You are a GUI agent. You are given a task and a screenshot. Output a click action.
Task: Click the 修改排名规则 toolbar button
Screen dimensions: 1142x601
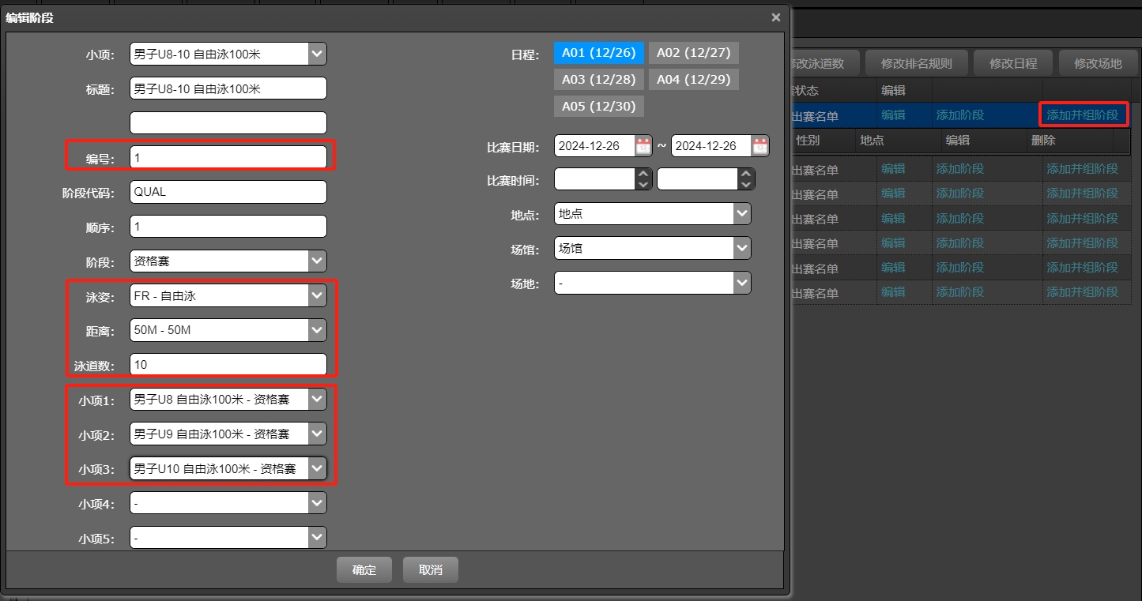(916, 62)
